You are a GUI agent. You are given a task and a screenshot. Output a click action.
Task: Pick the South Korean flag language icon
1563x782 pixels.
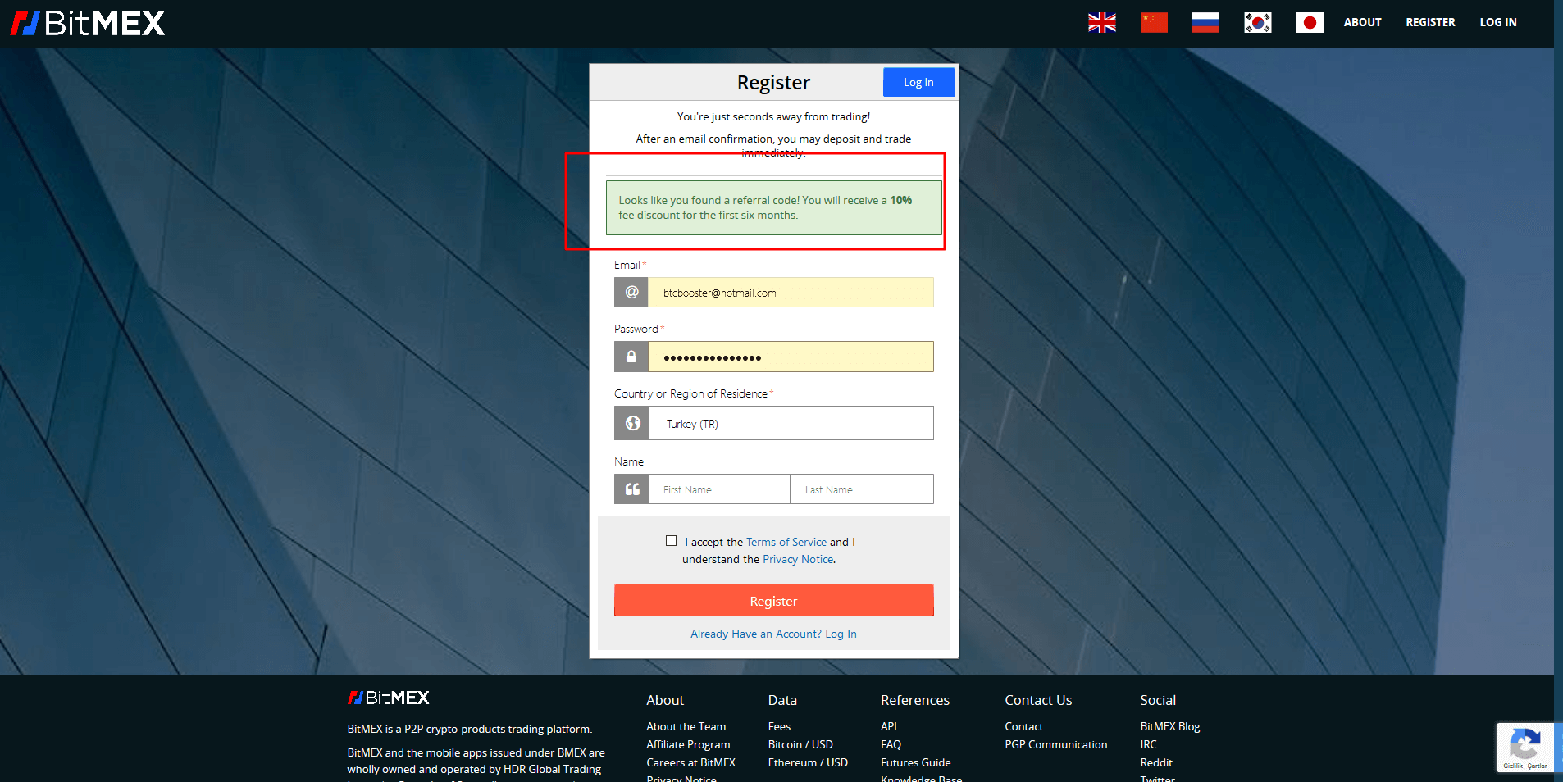point(1257,22)
